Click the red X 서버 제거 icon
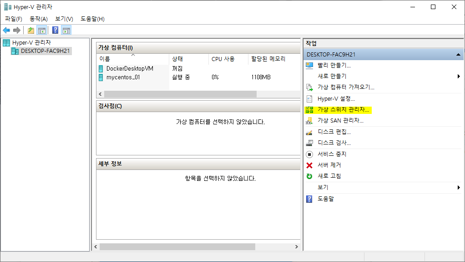 [309, 165]
